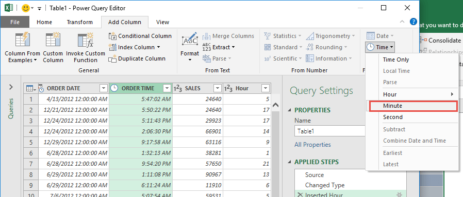Click the table corner menu icon
Screen dimensions: 463x197
coord(31,88)
